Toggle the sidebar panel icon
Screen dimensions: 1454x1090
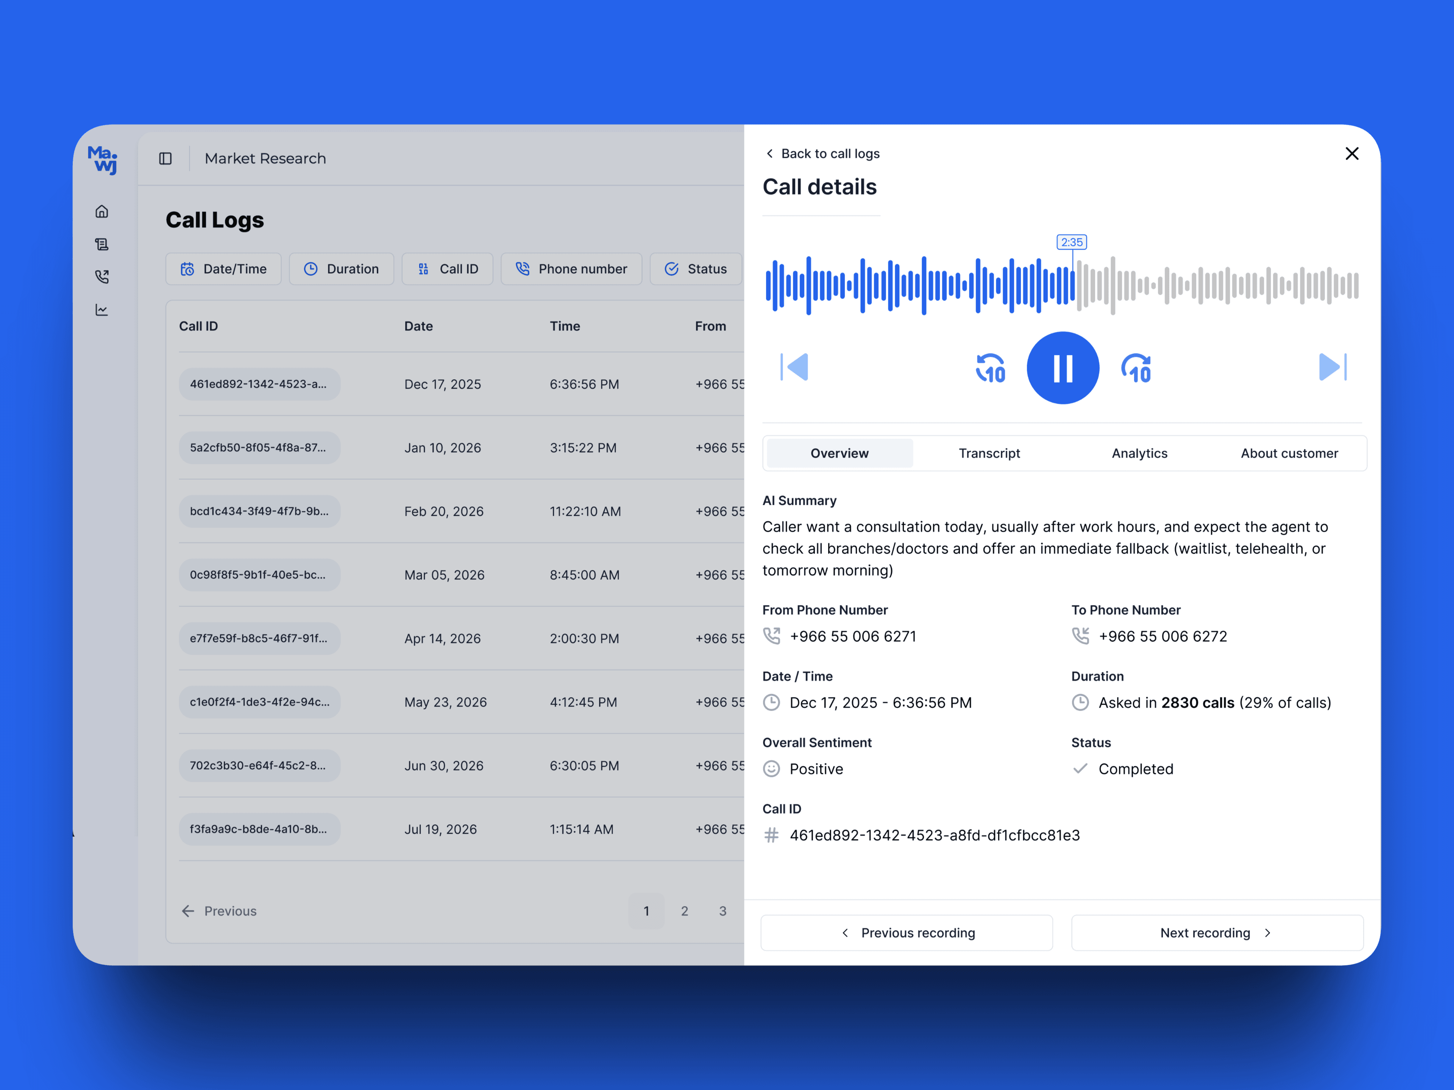click(x=165, y=158)
